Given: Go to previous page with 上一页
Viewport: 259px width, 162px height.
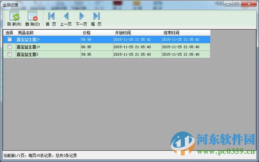Looking at the screenshot, I should click(x=66, y=19).
